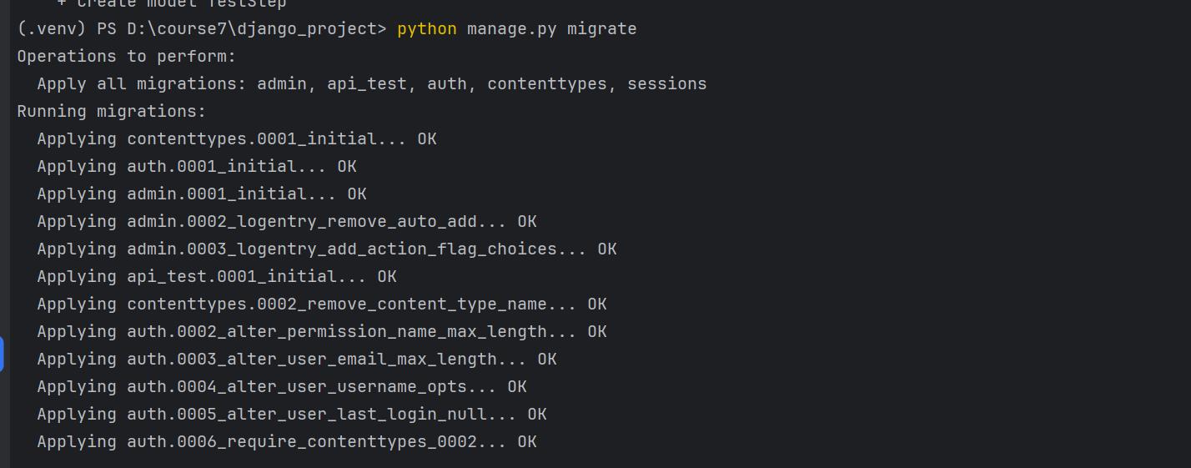Click the api_test.0001_initial migration line
This screenshot has width=1191, height=468.
click(216, 277)
